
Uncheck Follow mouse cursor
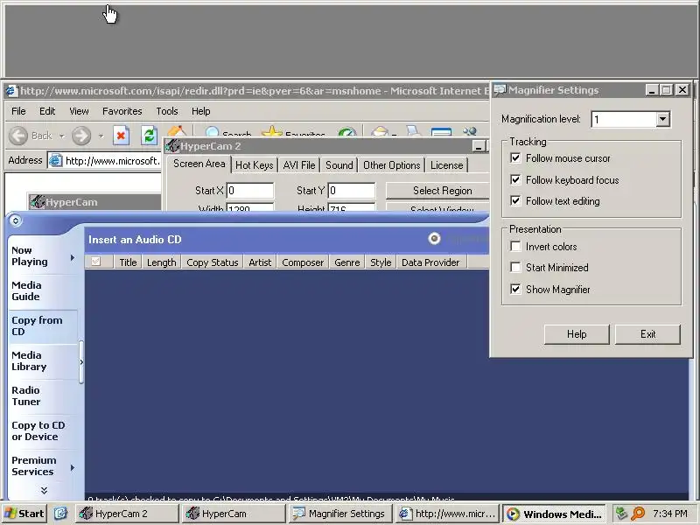[515, 157]
